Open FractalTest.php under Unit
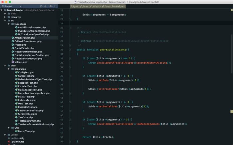The height and width of the screenshot is (145, 233). (26, 131)
